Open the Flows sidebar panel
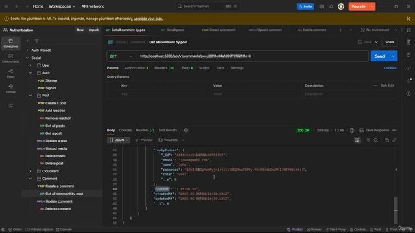This screenshot has height=233, width=415. click(10, 73)
